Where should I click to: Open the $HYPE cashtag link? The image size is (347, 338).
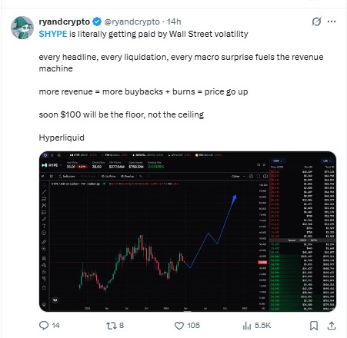coord(53,34)
